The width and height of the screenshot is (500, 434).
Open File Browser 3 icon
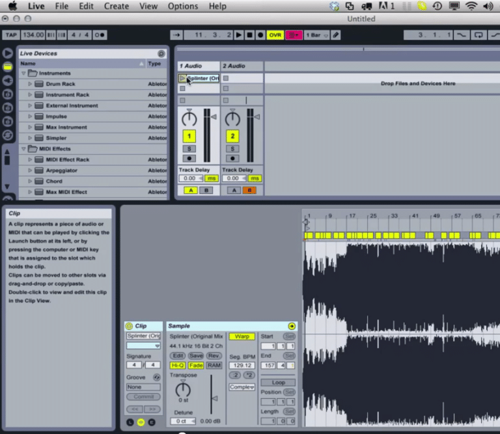click(x=8, y=122)
